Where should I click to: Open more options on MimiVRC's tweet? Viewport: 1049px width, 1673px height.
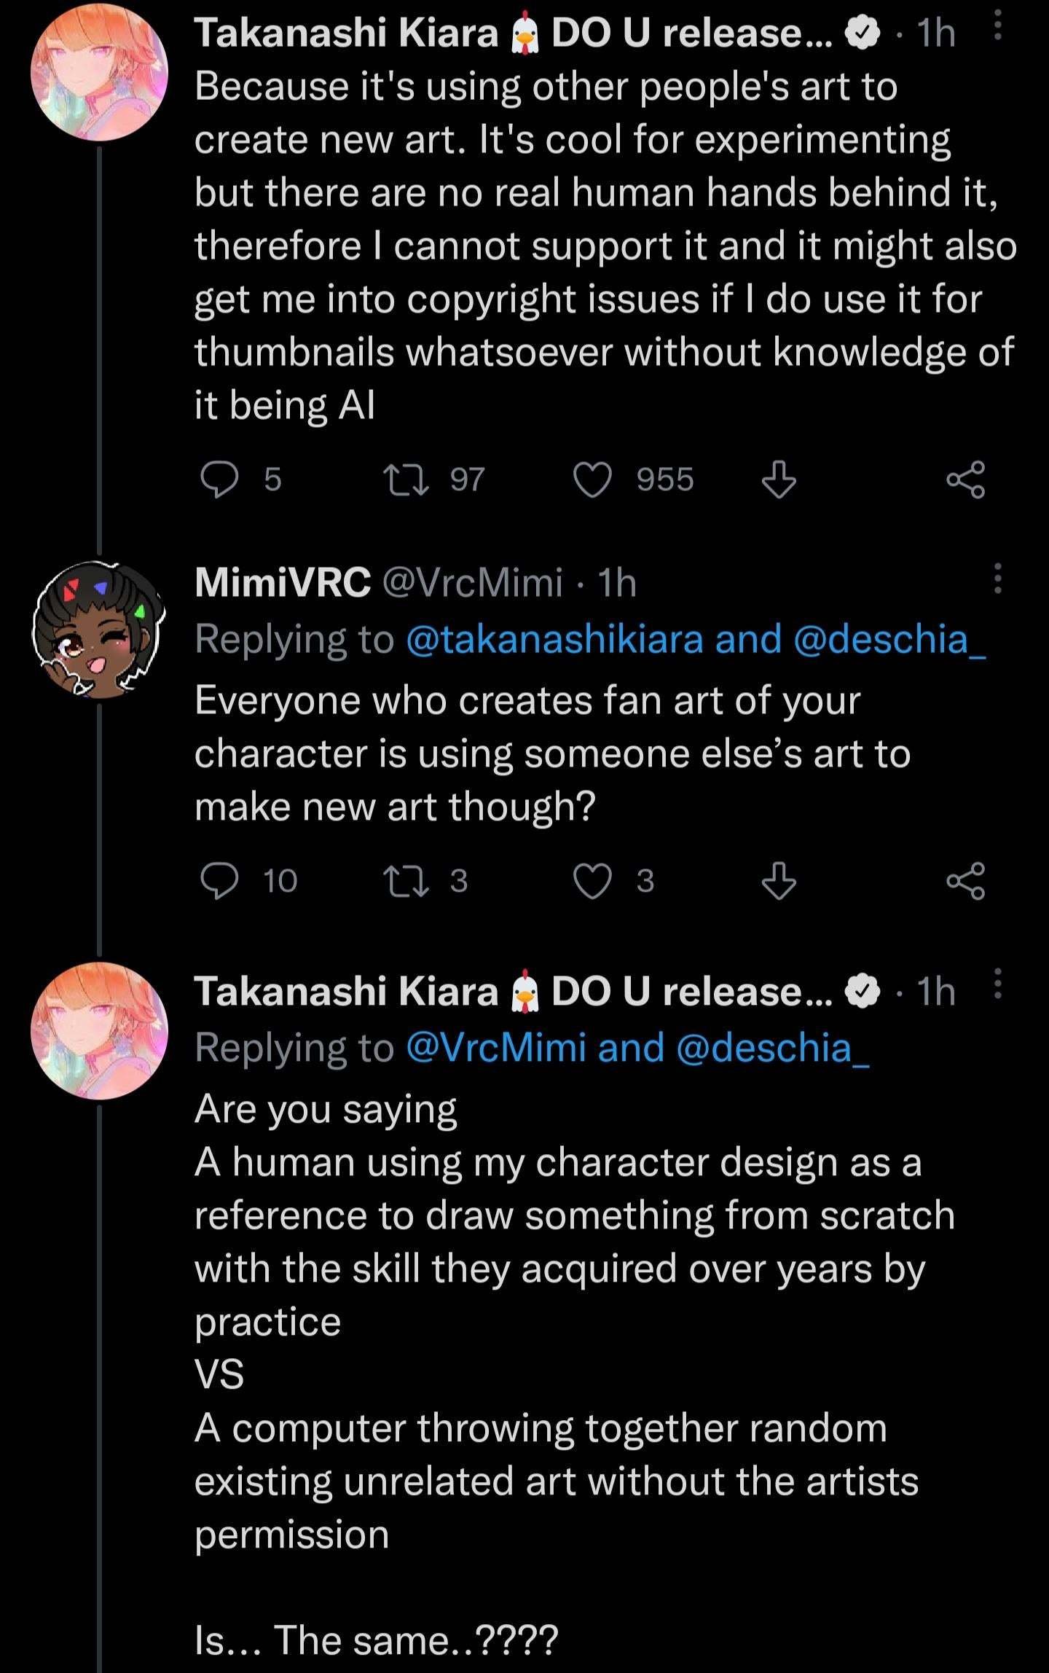click(998, 579)
